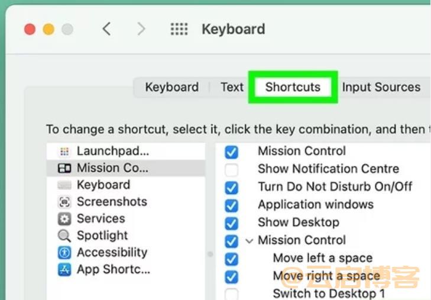Disable the Show Desktop shortcut checkbox
Screen dimensions: 431x300
(x=231, y=223)
